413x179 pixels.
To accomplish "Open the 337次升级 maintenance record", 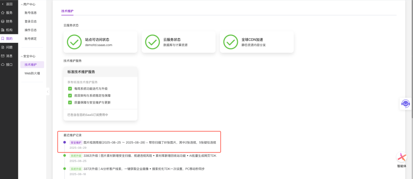I will point(144,169).
